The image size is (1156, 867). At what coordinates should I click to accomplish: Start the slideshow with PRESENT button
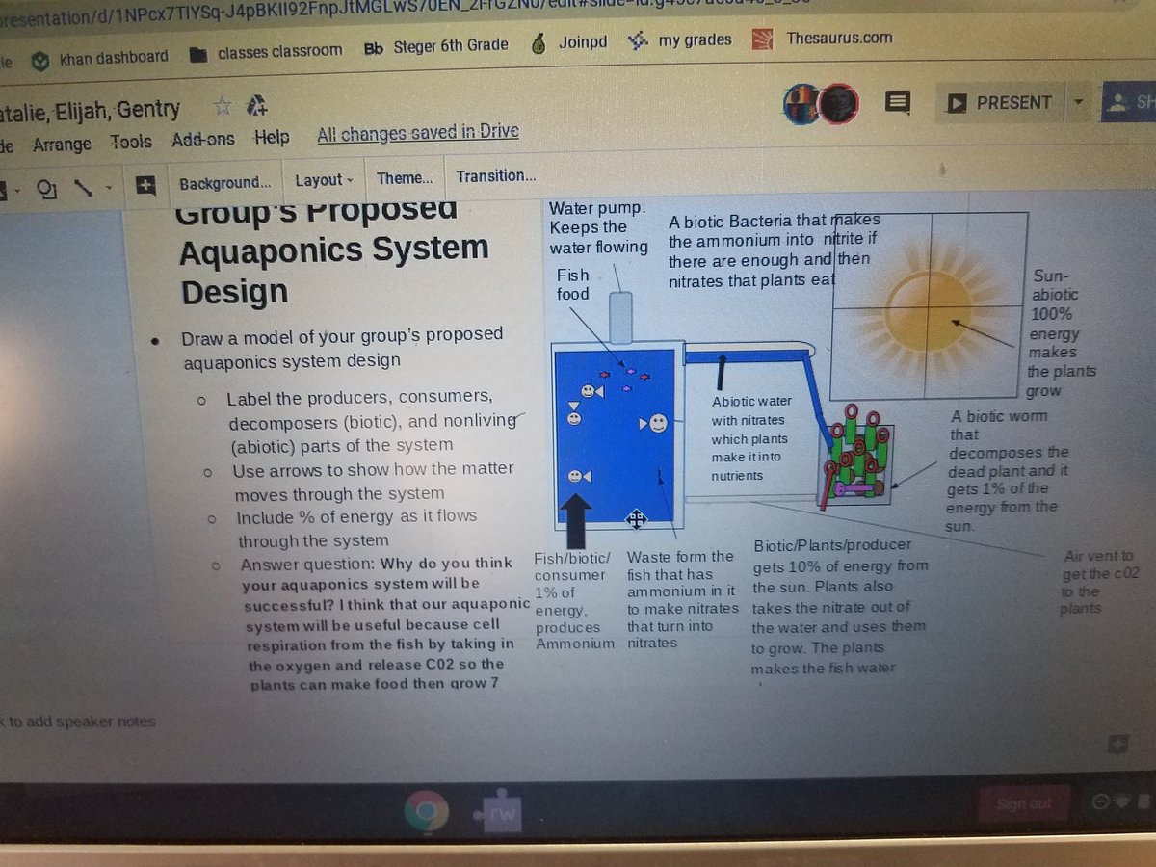pyautogui.click(x=999, y=103)
